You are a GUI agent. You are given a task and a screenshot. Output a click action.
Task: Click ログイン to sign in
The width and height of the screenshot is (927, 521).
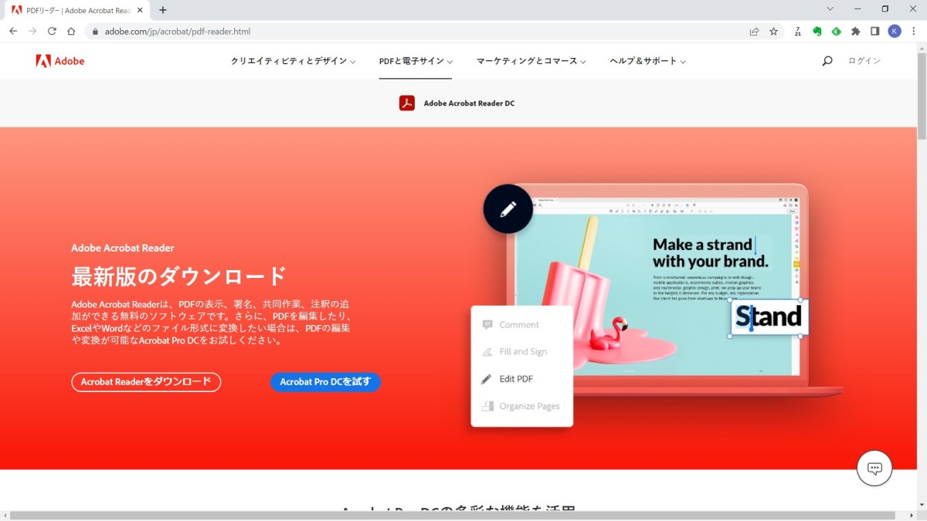pyautogui.click(x=864, y=61)
